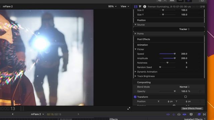The height and width of the screenshot is (120, 214).
Task: Show the Transitions browser bowtie icon
Action: [x=204, y=114]
